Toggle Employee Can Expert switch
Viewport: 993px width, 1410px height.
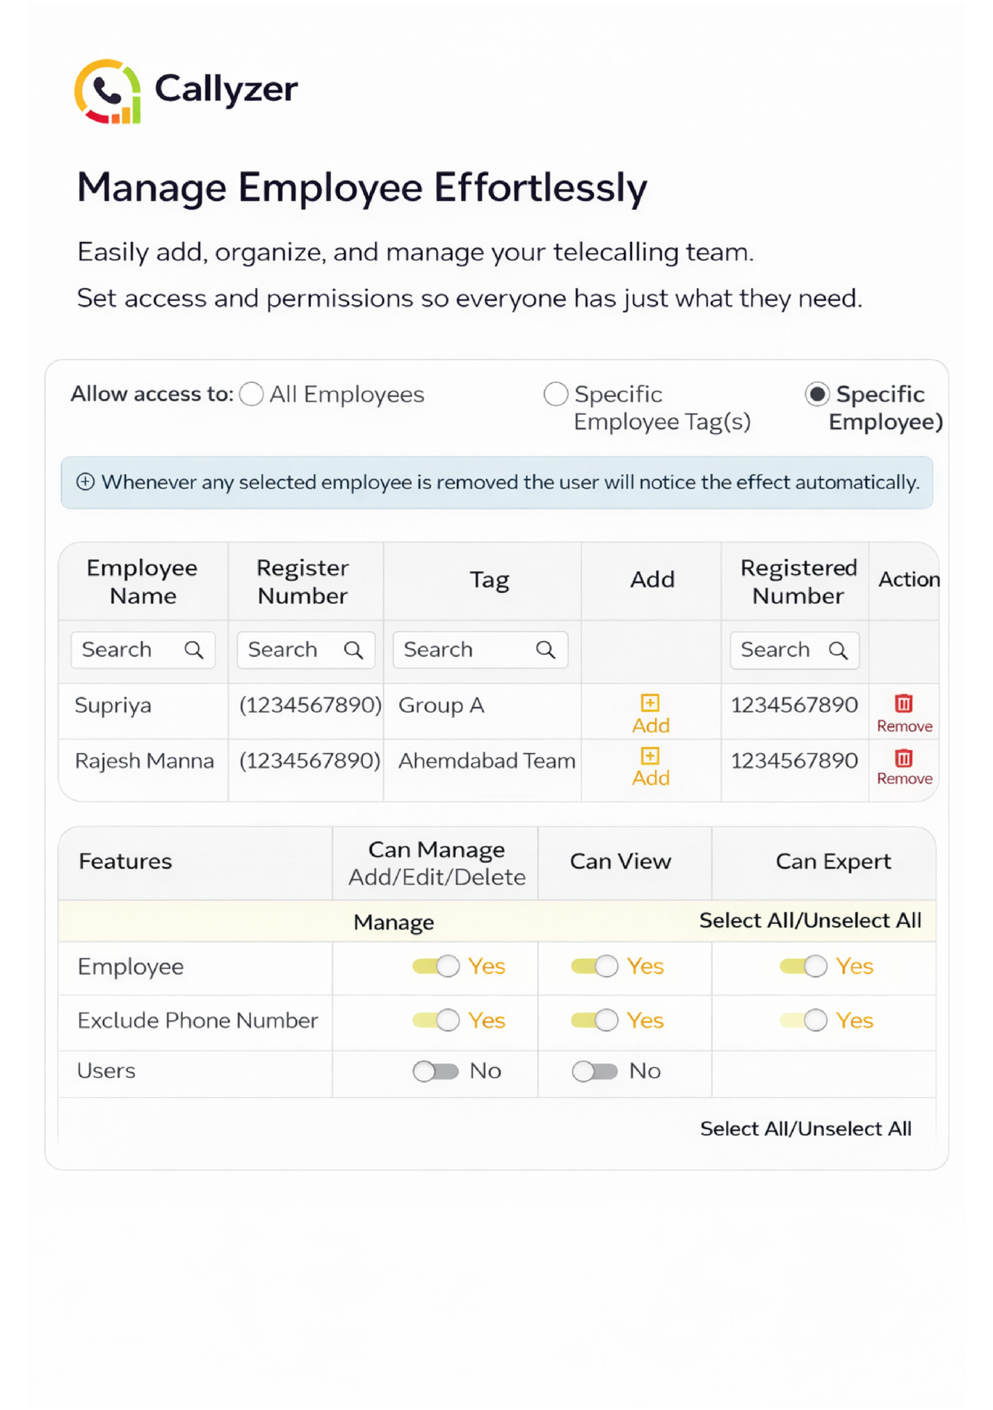(x=803, y=966)
